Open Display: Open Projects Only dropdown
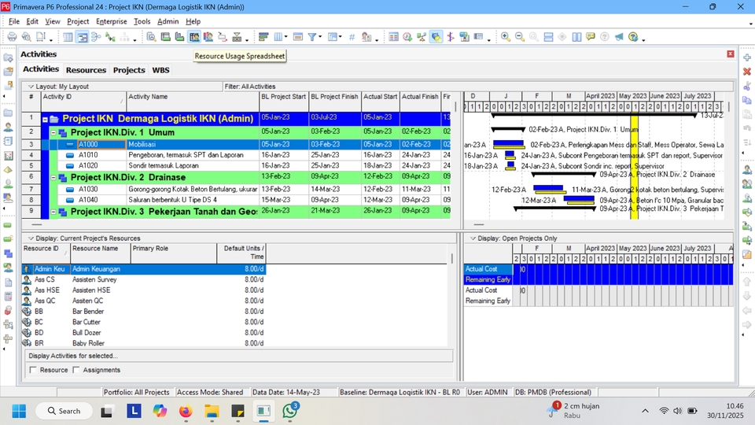This screenshot has width=755, height=425. (x=473, y=238)
